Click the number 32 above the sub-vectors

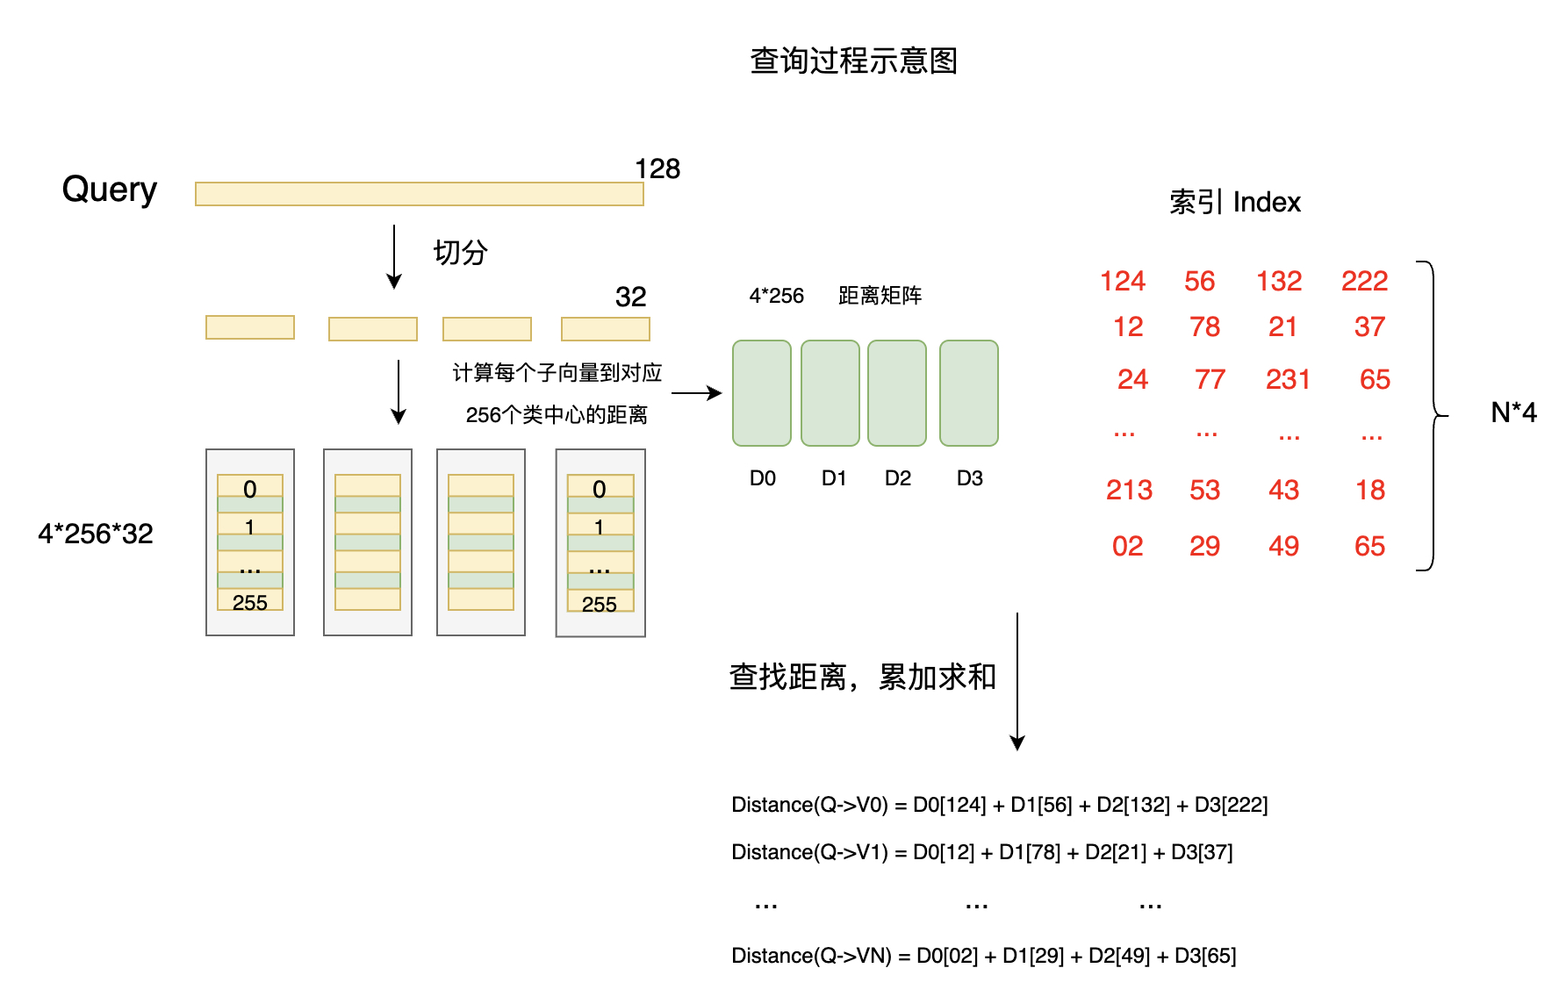630,297
